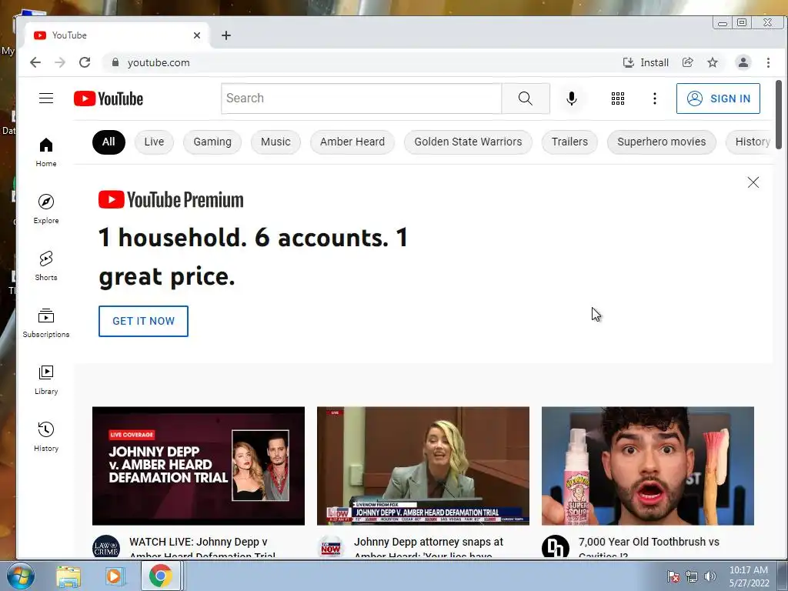Open Chrome profile avatar
Image resolution: width=788 pixels, height=591 pixels.
click(743, 62)
